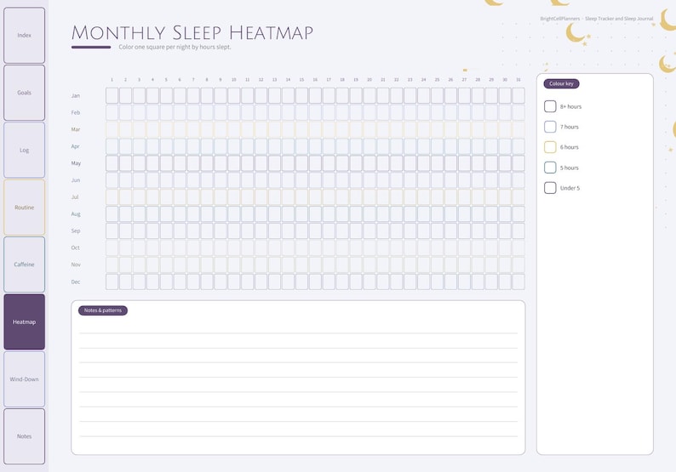Screen dimensions: 676x472
Task: Fill the Nov square for day 22
Action: 397,264
